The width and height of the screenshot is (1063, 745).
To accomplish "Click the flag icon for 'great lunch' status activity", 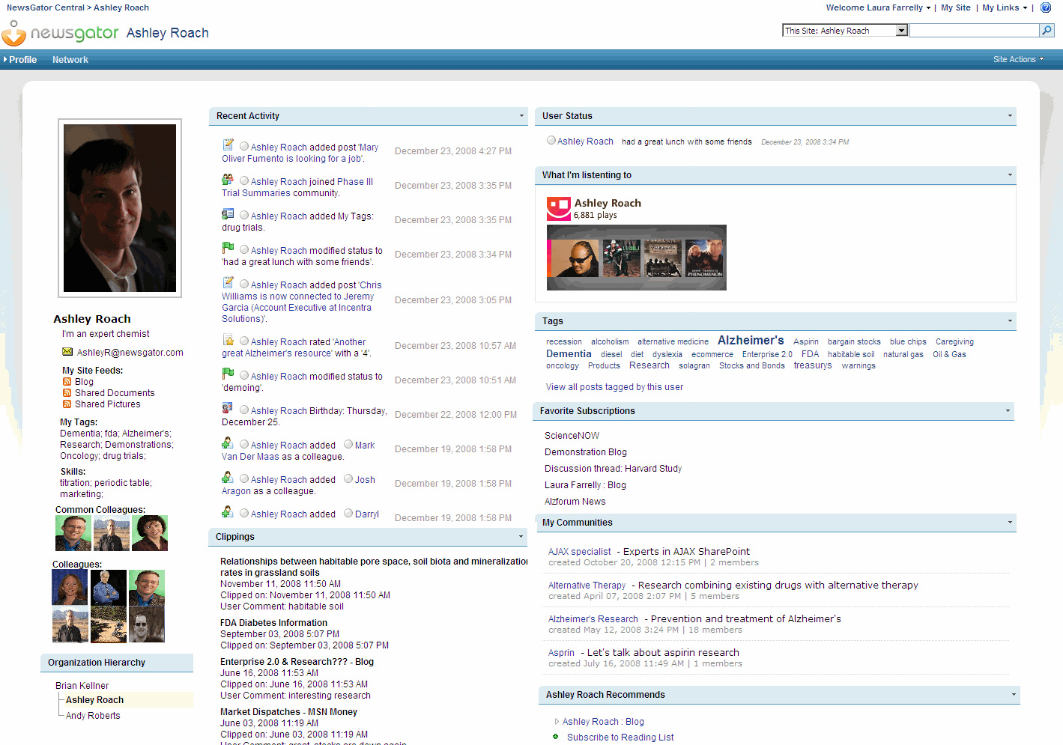I will coord(228,249).
